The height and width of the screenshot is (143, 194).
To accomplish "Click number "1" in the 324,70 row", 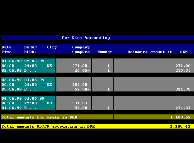I will pos(109,89).
